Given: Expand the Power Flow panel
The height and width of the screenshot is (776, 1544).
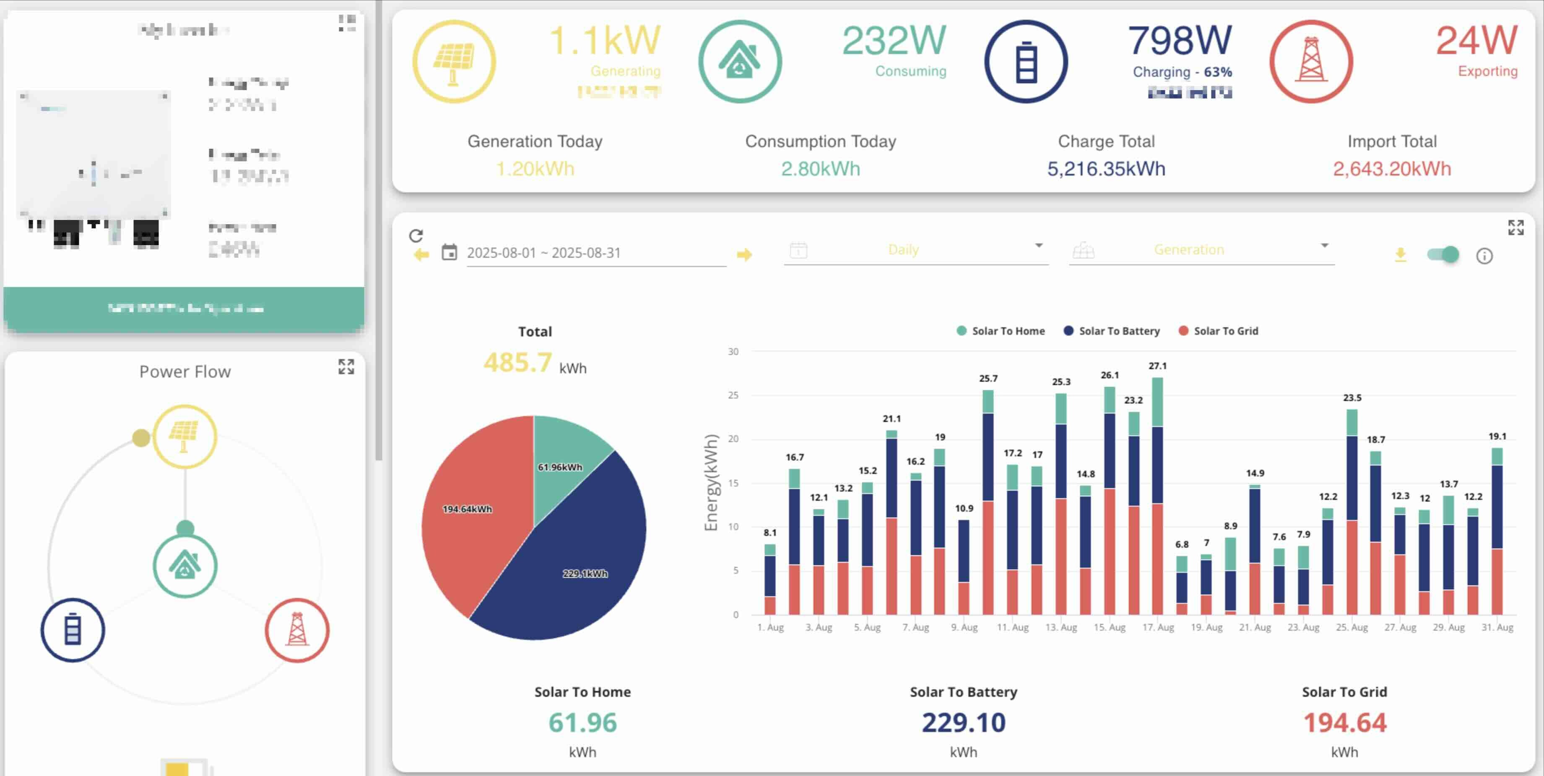Looking at the screenshot, I should (346, 367).
